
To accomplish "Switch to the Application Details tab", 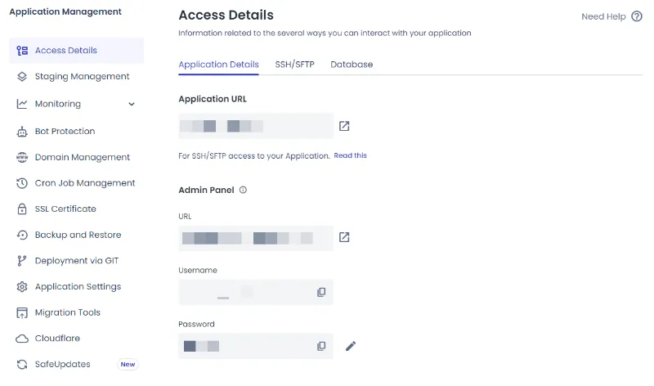I will pos(218,65).
